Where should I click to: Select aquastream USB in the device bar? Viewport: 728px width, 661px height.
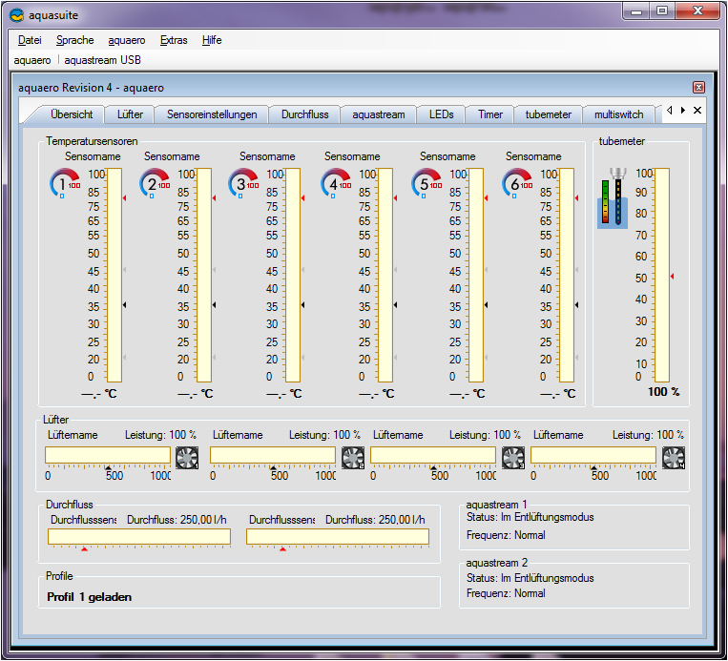(101, 60)
